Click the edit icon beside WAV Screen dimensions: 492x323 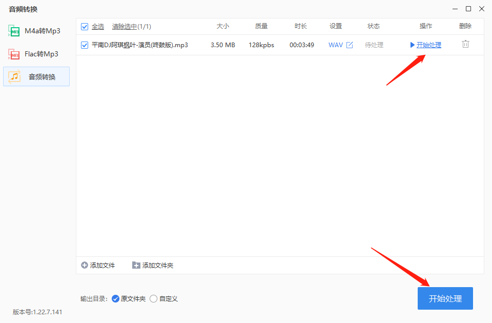(x=350, y=45)
